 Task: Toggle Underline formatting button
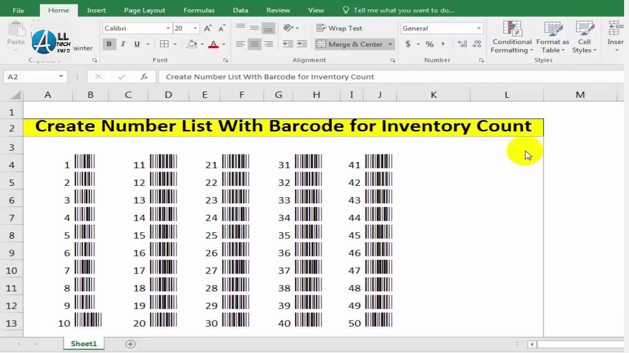pyautogui.click(x=137, y=44)
